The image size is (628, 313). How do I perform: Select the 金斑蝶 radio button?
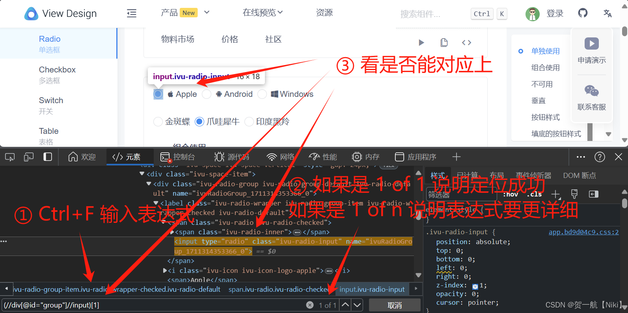158,122
